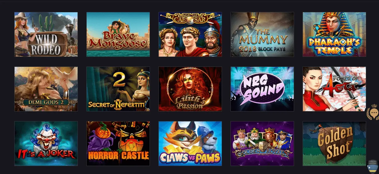Image resolution: width=379 pixels, height=174 pixels.
Task: Play the Golden Royals slot
Action: coord(262,143)
